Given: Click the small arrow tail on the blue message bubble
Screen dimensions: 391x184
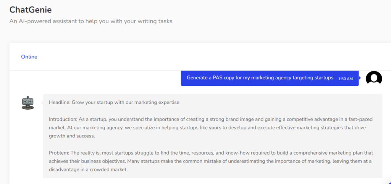Looking at the screenshot, I should coord(360,78).
